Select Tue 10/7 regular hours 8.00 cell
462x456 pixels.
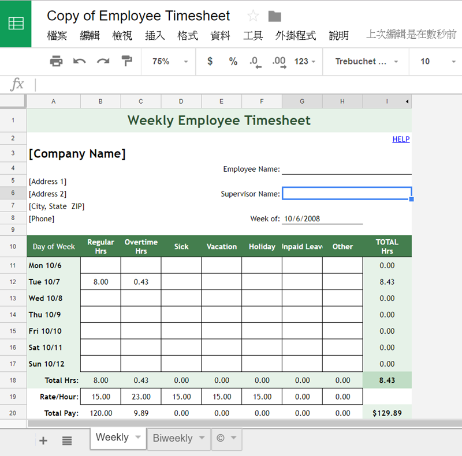(x=100, y=282)
